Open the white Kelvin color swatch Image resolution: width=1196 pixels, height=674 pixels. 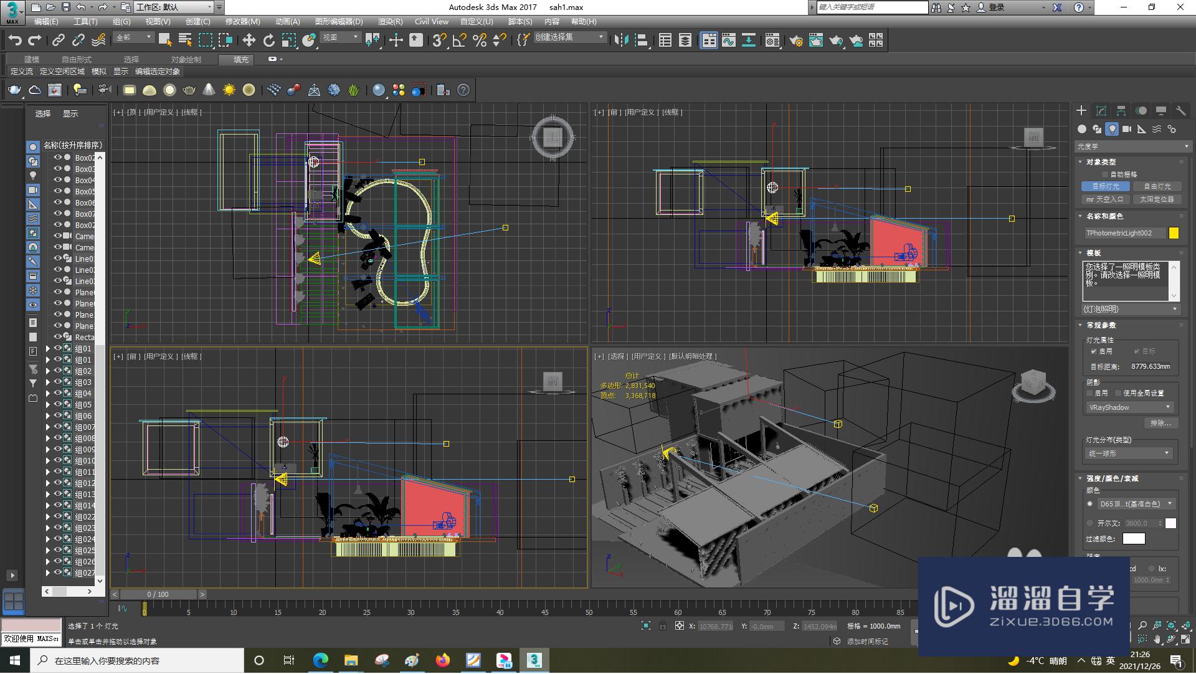tap(1171, 523)
